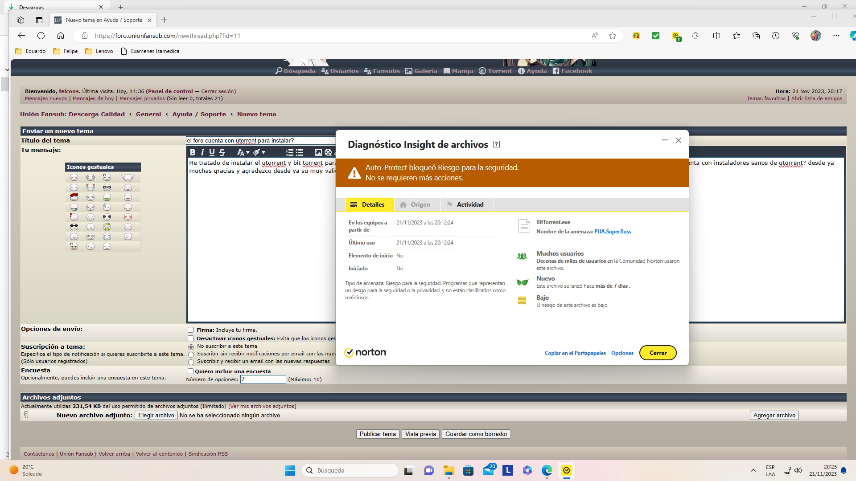Reload the page with the browser refresh icon

click(41, 36)
